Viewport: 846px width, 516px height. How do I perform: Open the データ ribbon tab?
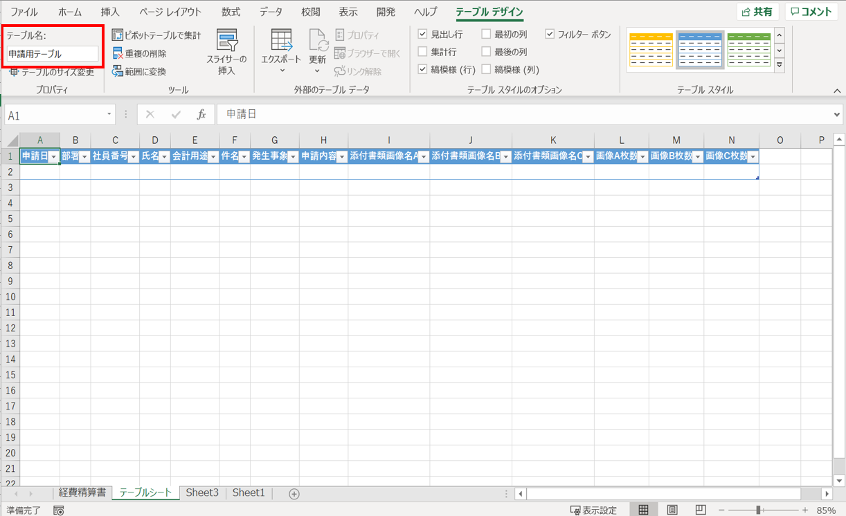(x=271, y=12)
